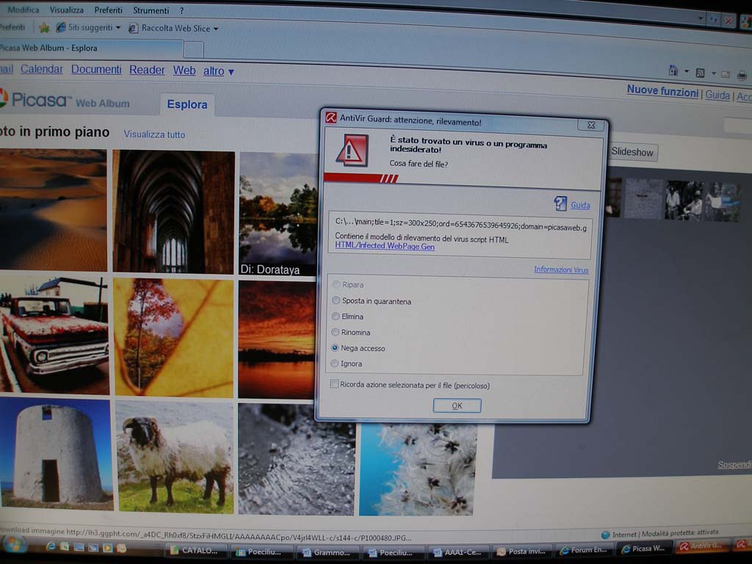Click the printer icon in toolbar

coord(742,76)
